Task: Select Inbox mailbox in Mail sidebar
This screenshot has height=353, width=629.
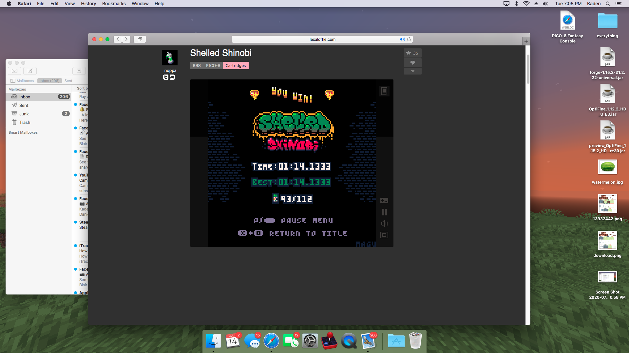Action: coord(38,97)
